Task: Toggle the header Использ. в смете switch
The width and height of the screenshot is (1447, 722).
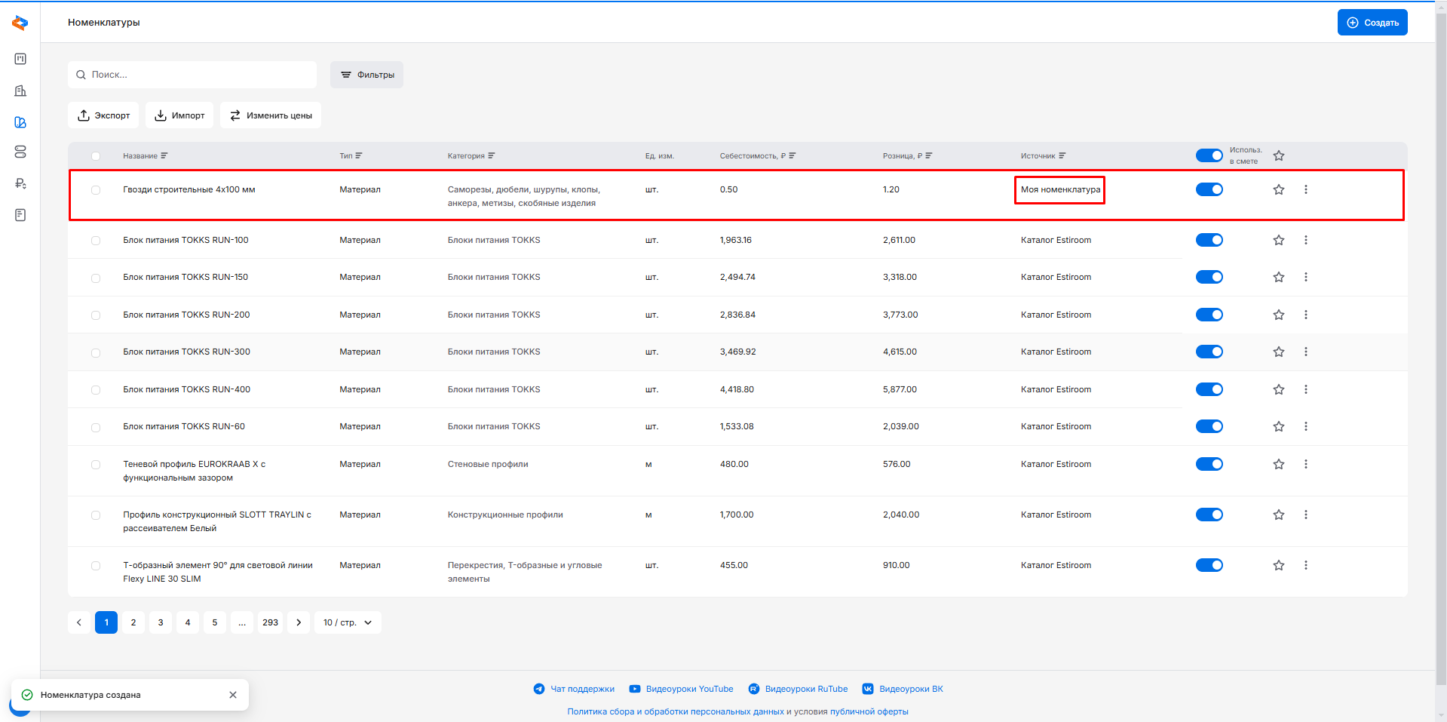Action: (x=1209, y=155)
